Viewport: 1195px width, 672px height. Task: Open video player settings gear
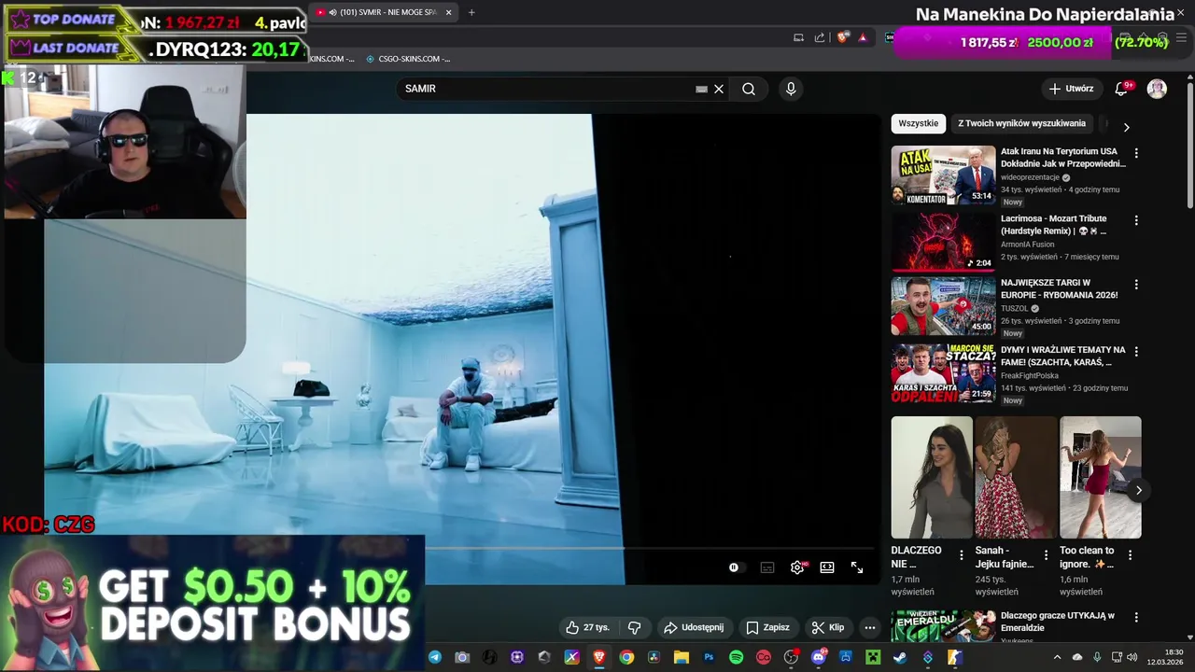point(797,567)
